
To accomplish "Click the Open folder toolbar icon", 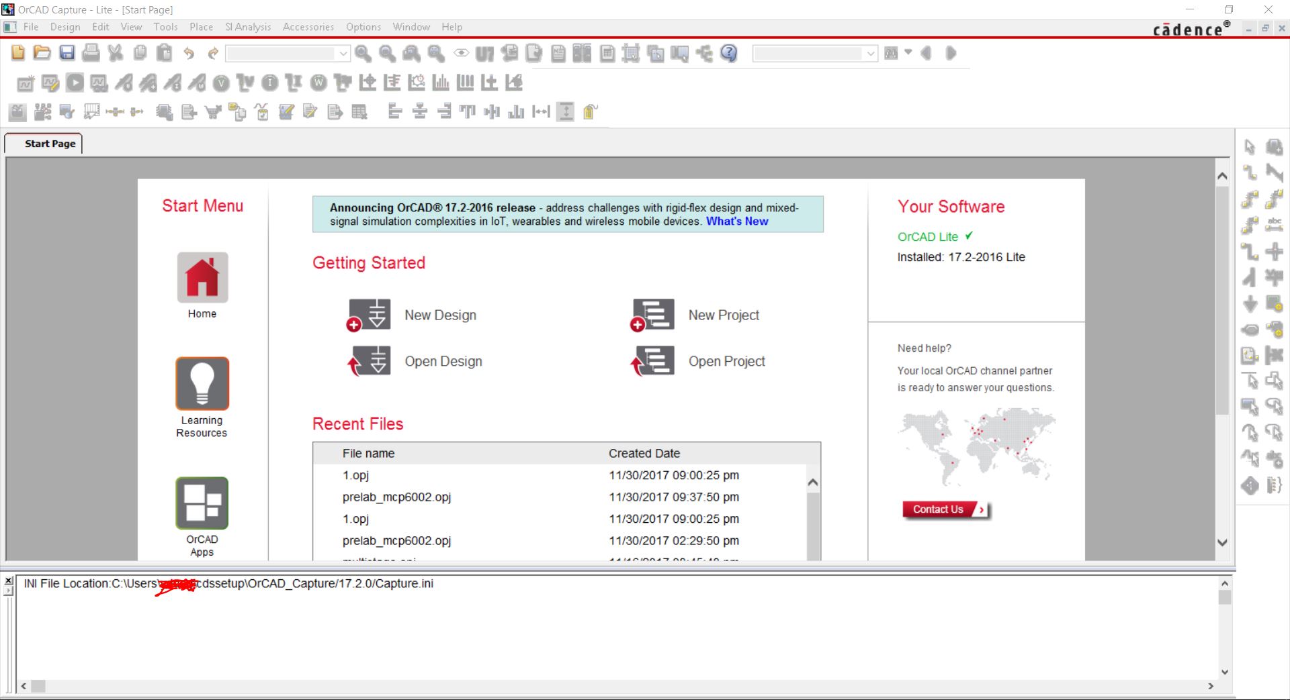I will (x=42, y=53).
